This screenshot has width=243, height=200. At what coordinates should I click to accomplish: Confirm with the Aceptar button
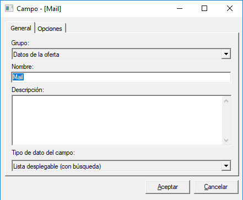click(168, 187)
